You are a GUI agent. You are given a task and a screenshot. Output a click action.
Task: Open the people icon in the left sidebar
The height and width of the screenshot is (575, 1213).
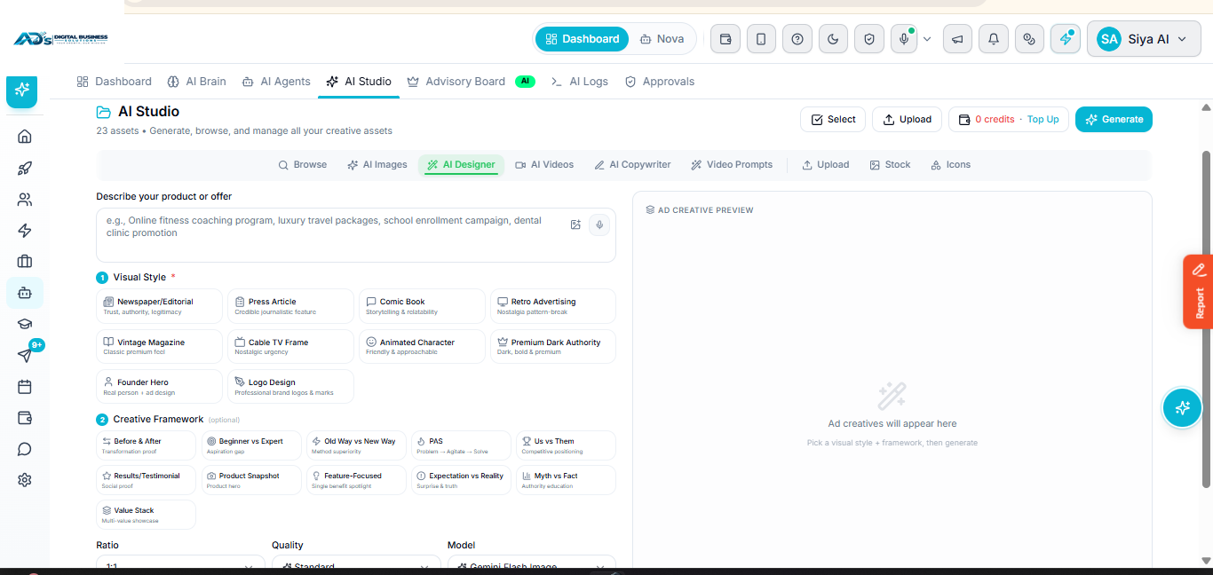(25, 200)
